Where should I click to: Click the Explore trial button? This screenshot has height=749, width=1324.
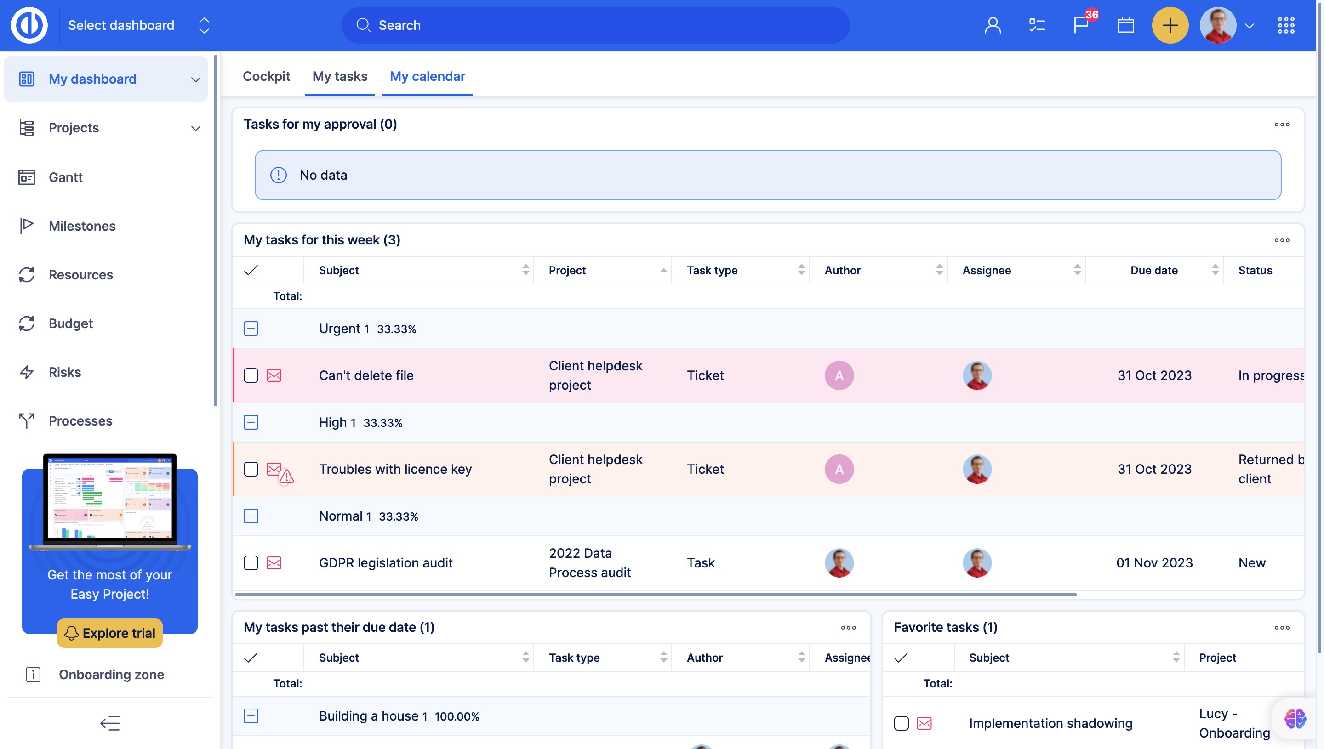coord(109,633)
